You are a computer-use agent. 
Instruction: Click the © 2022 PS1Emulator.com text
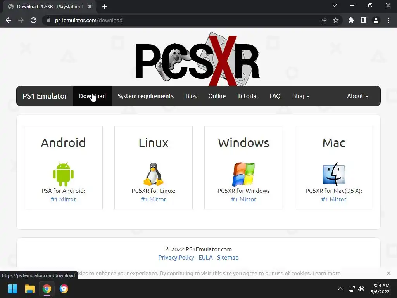click(198, 249)
